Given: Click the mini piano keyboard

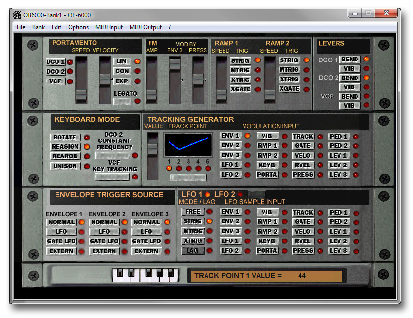Looking at the screenshot, I should (145, 276).
